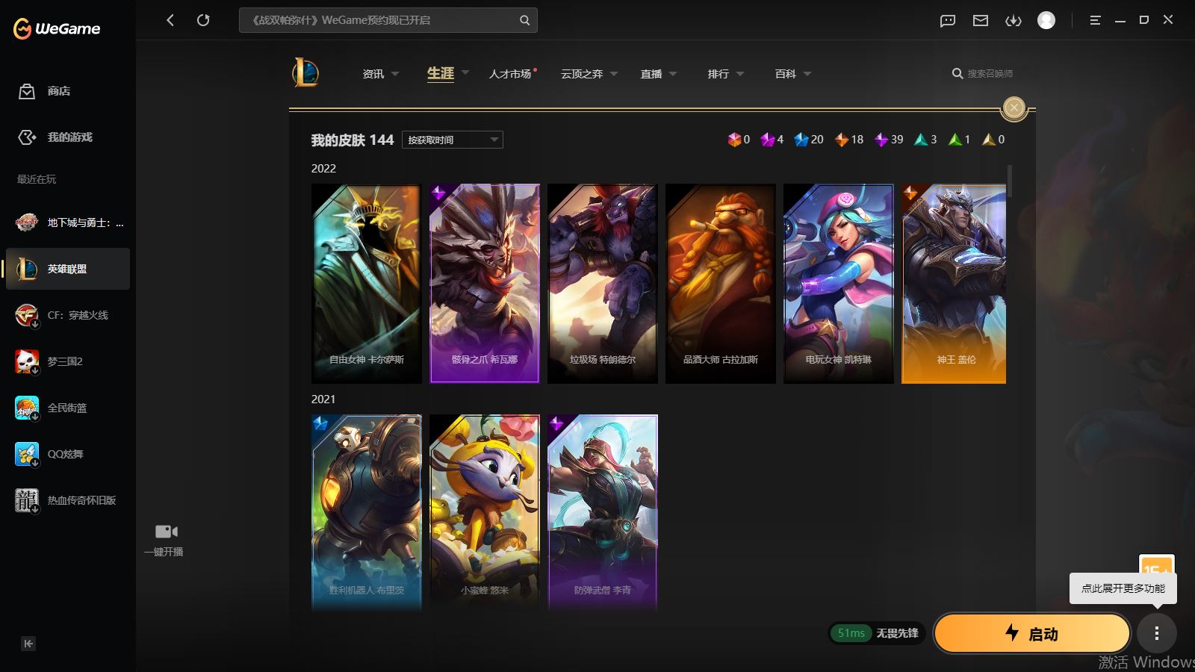This screenshot has width=1195, height=672.
Task: Open the 小蜜蜂 悠米 skin card
Action: [485, 514]
